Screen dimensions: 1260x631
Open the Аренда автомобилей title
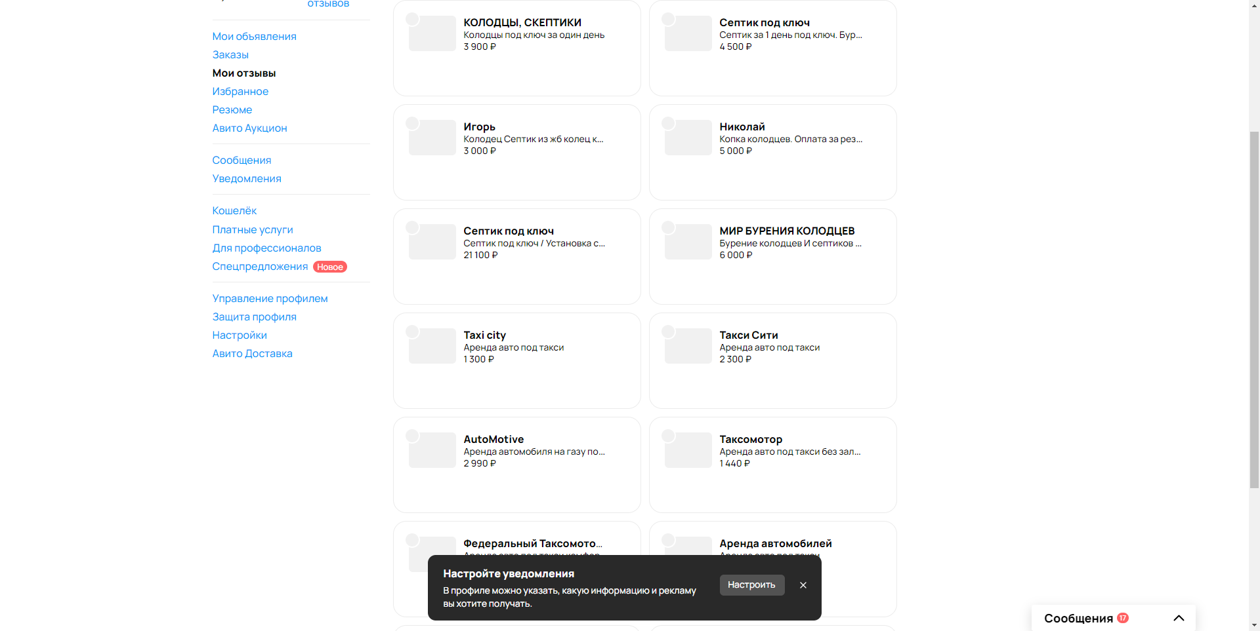pyautogui.click(x=776, y=544)
